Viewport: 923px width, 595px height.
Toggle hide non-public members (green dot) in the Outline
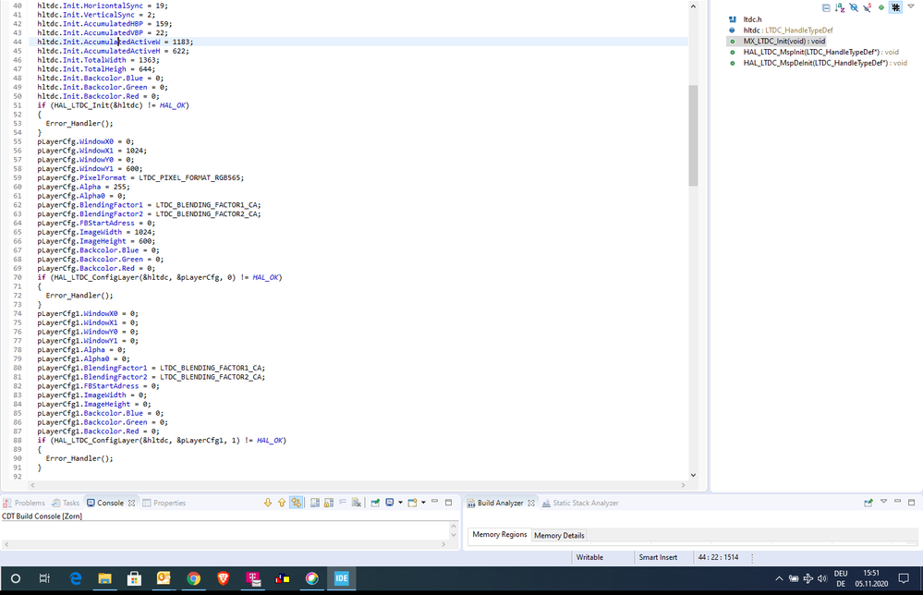pos(881,7)
